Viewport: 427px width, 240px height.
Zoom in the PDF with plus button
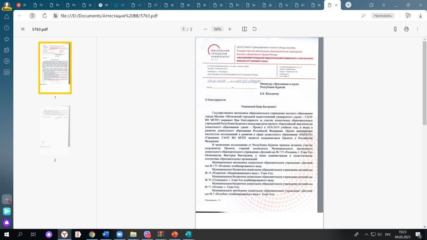point(230,29)
